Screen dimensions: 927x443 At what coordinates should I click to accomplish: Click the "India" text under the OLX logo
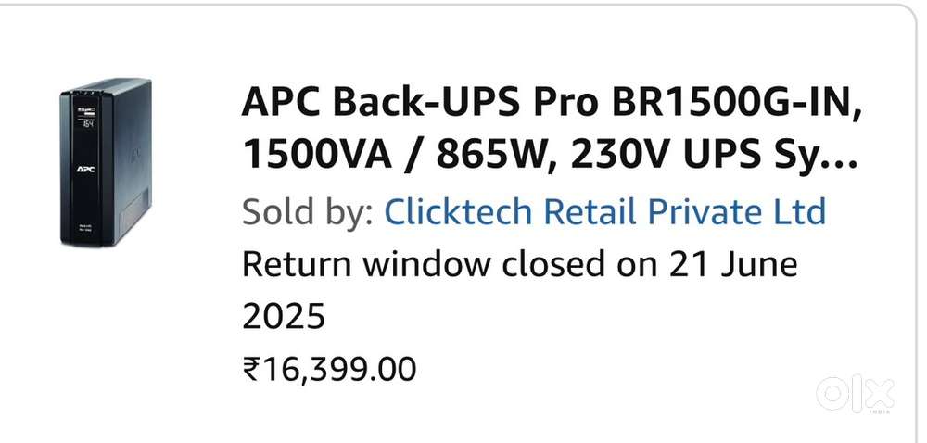click(879, 412)
